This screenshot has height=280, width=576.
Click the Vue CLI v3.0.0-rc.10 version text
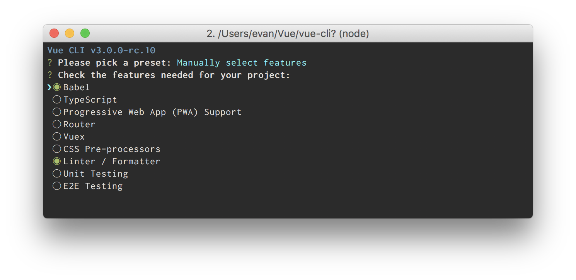pos(101,50)
